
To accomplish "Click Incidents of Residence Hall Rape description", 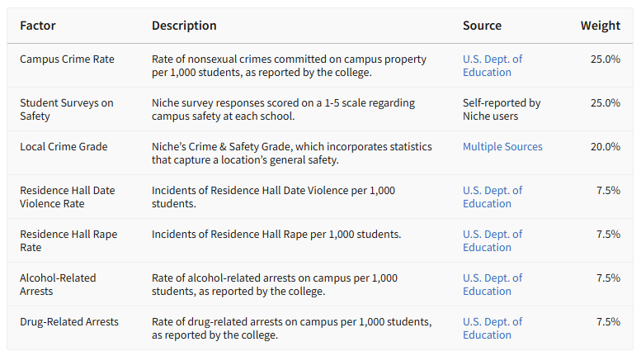I will pos(276,235).
